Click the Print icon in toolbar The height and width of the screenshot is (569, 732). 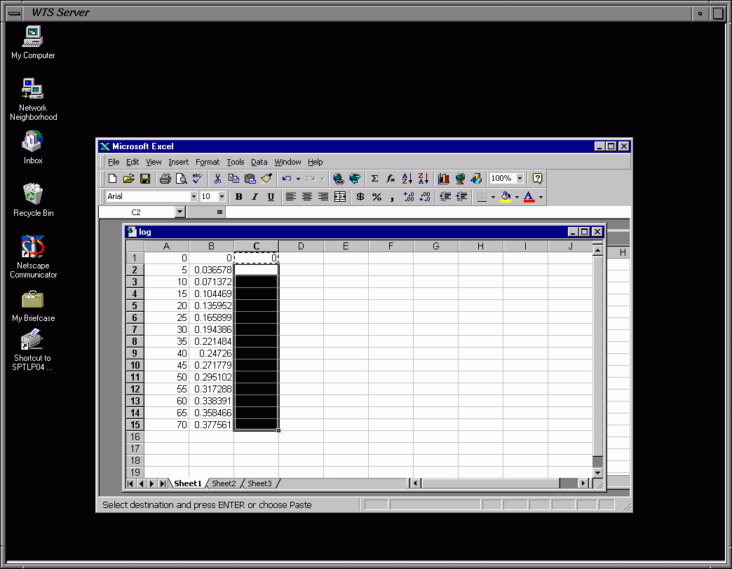pyautogui.click(x=165, y=179)
